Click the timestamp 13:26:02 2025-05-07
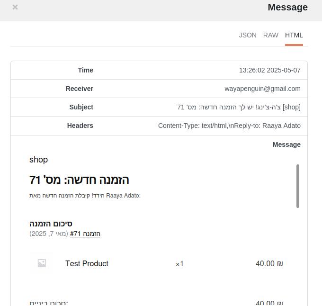 pyautogui.click(x=270, y=70)
